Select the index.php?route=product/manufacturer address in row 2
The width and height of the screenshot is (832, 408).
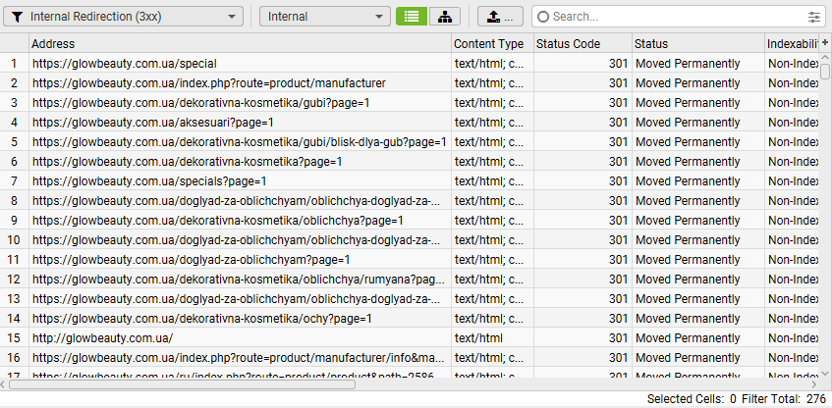[x=209, y=83]
